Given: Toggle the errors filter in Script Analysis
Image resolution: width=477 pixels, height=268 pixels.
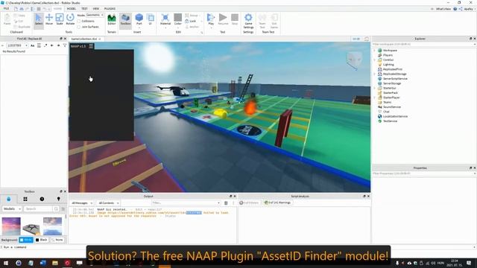Looking at the screenshot, I should [x=249, y=202].
